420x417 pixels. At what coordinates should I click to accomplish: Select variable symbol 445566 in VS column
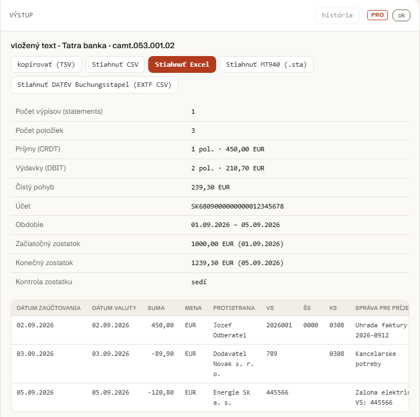pyautogui.click(x=277, y=393)
